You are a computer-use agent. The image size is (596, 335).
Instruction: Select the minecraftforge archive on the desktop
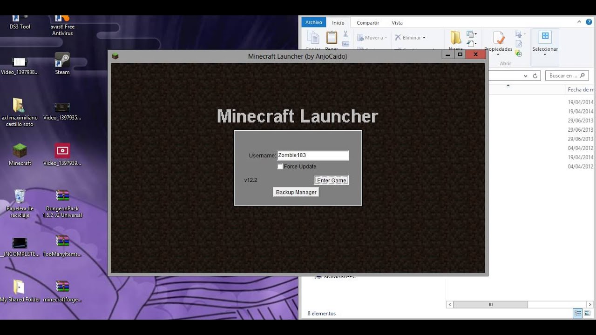(62, 291)
